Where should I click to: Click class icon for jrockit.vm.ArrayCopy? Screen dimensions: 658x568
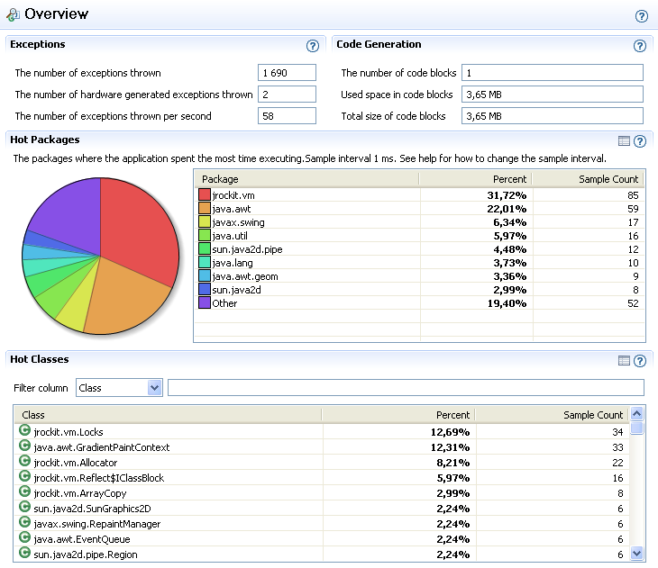tap(24, 491)
